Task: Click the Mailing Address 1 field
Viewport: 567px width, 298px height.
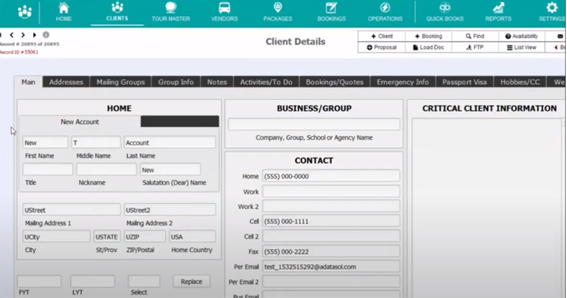Action: tap(71, 210)
